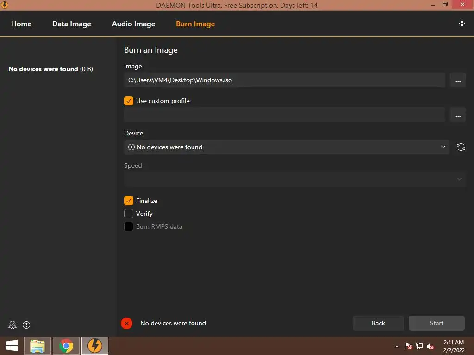Launch Chrome from the taskbar

pos(66,346)
